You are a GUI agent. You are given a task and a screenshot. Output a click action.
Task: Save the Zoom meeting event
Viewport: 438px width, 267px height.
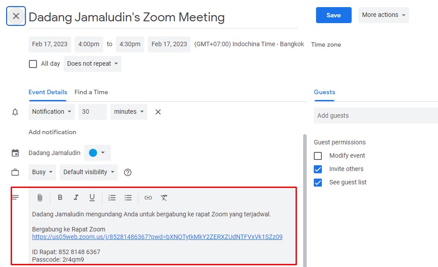click(x=333, y=15)
